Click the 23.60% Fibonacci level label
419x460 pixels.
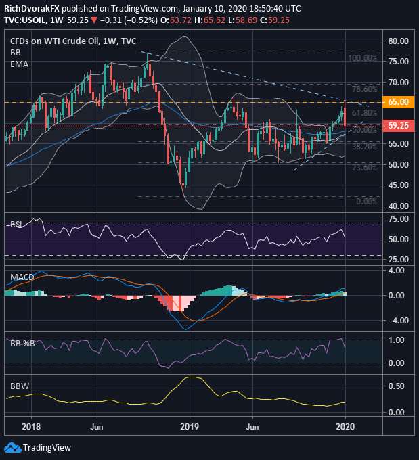pyautogui.click(x=364, y=168)
